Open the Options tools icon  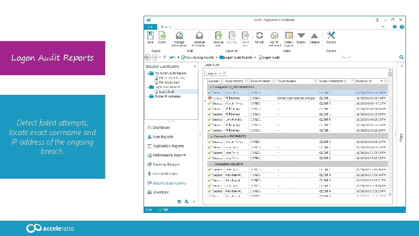(331, 35)
